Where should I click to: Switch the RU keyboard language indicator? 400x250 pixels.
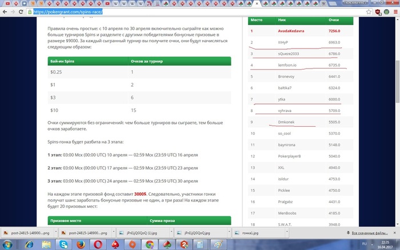(365, 244)
